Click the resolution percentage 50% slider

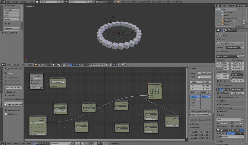223,69
